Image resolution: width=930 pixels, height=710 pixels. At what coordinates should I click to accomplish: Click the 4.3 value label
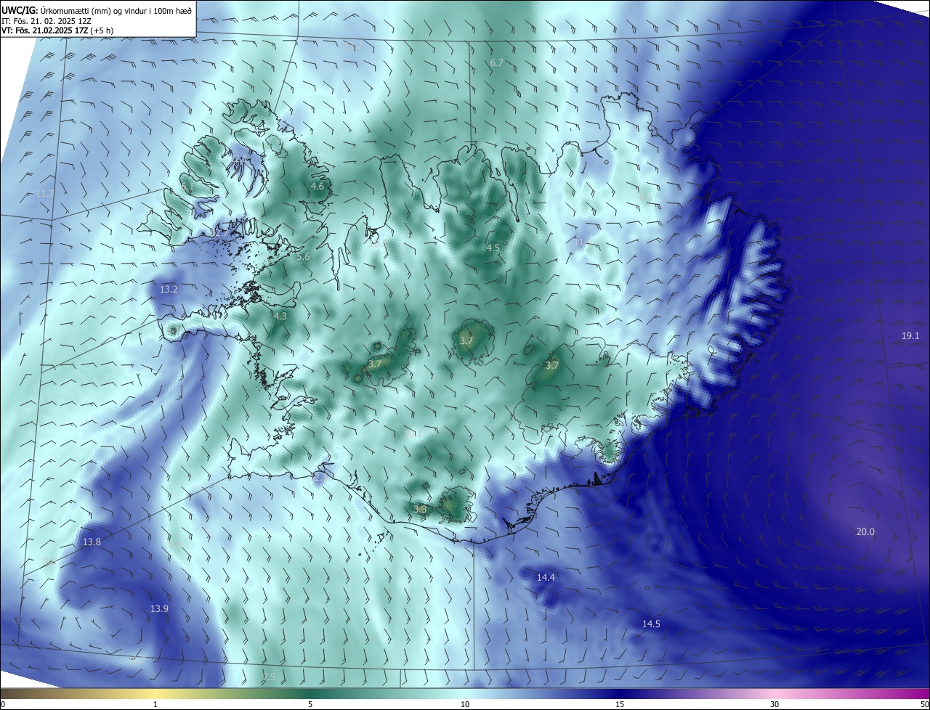pos(280,317)
